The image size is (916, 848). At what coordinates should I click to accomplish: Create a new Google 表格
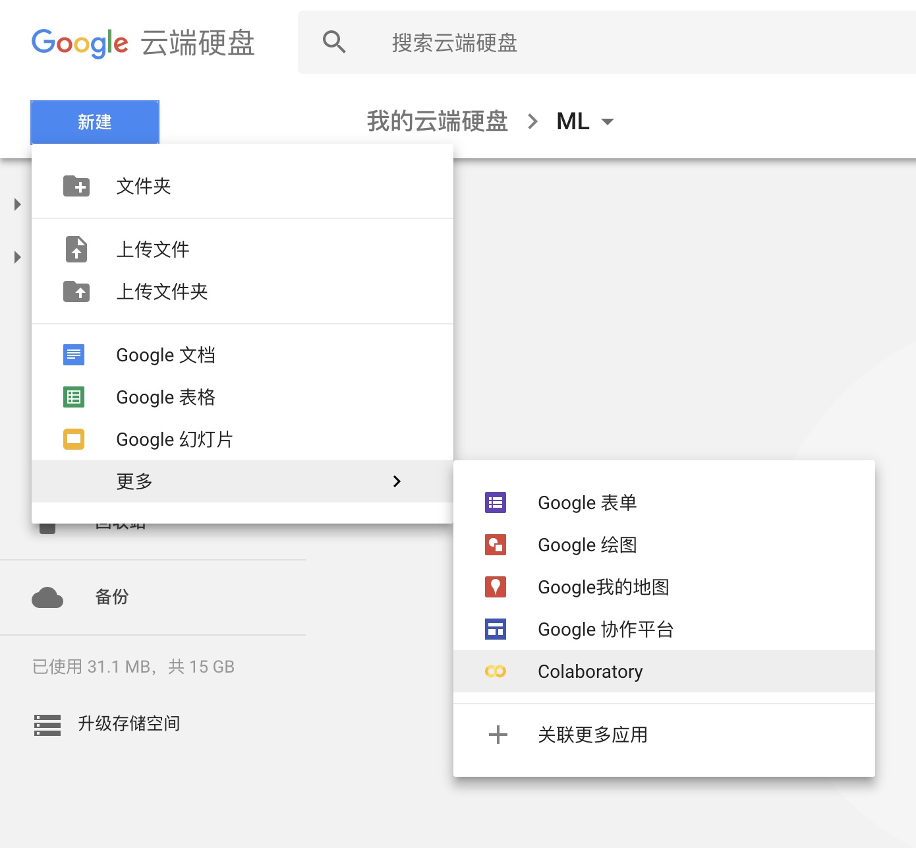(x=243, y=397)
